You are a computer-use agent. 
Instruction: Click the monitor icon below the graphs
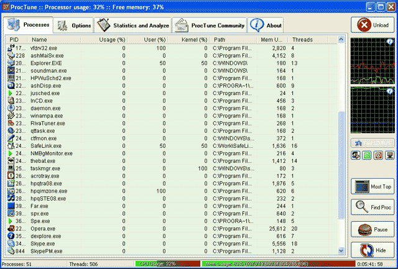pos(388,155)
